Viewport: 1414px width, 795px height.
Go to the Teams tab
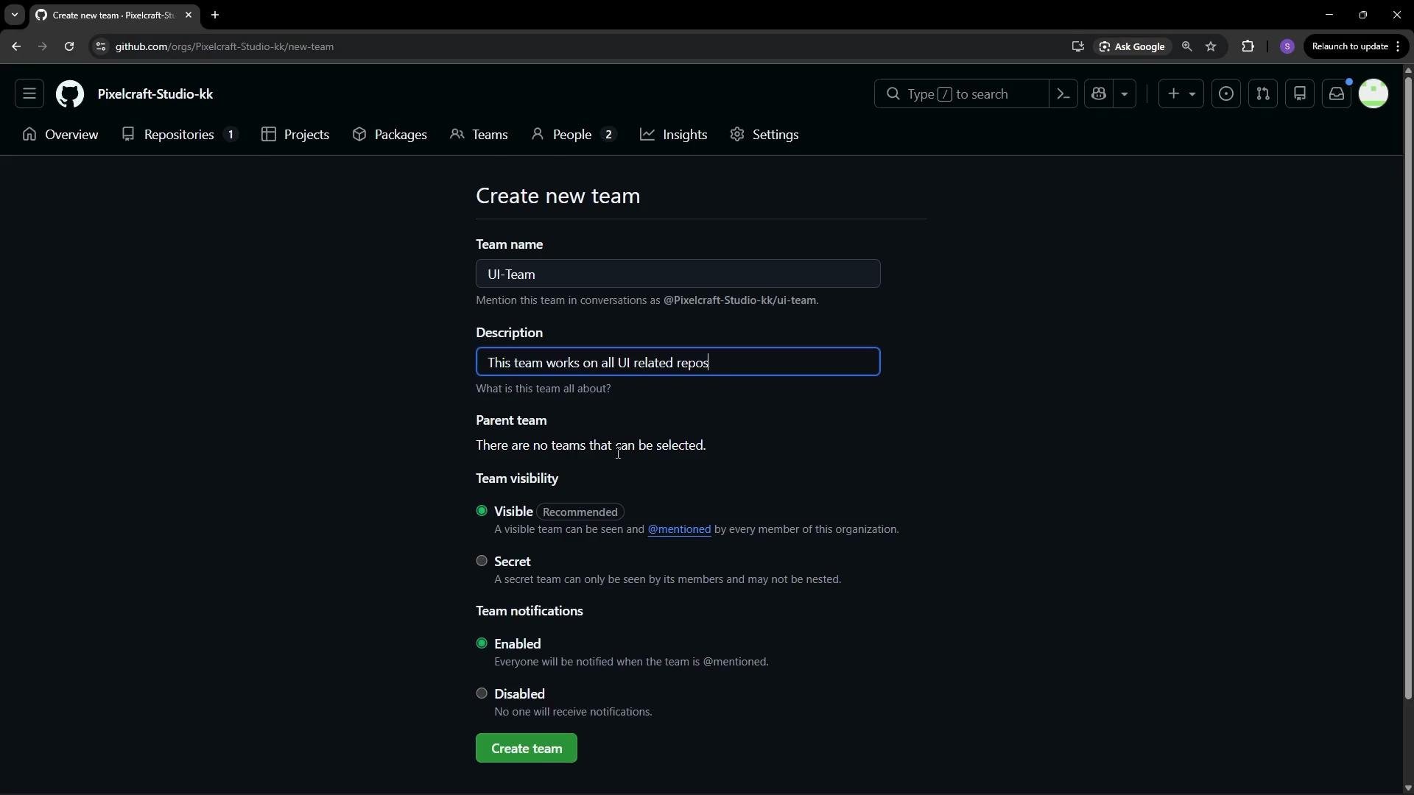pos(479,135)
